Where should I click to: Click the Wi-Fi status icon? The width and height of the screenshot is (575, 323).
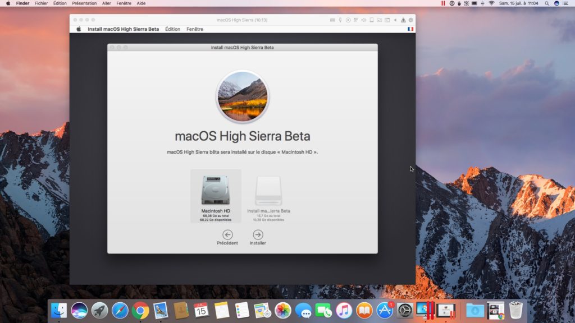(491, 3)
